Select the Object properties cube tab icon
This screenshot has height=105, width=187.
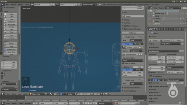(x=165, y=29)
